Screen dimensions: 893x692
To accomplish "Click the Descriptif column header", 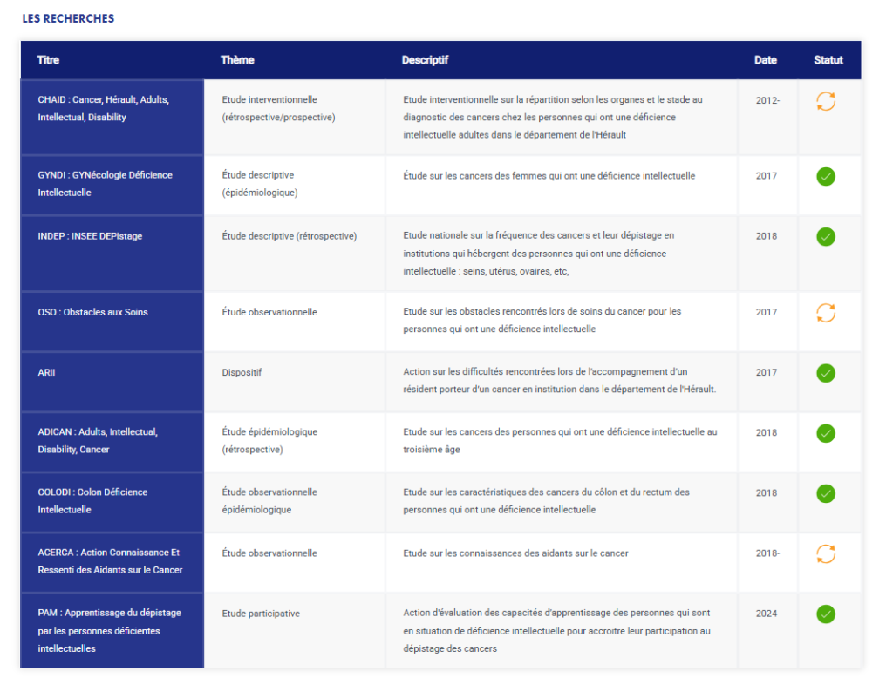I will [425, 60].
